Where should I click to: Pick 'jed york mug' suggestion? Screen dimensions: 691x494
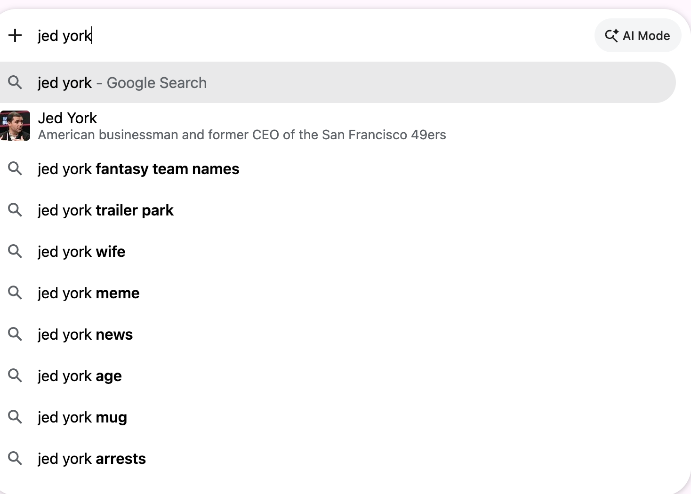coord(337,417)
